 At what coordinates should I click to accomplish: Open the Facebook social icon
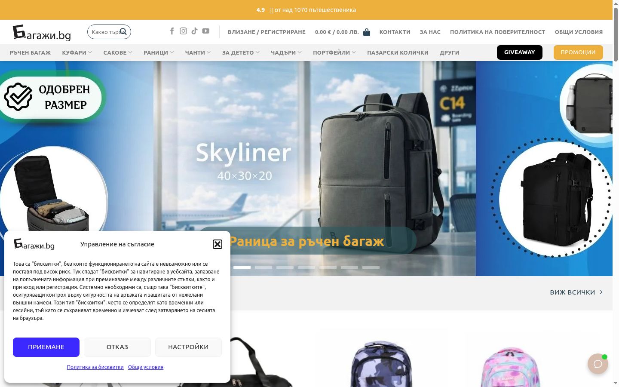172,31
